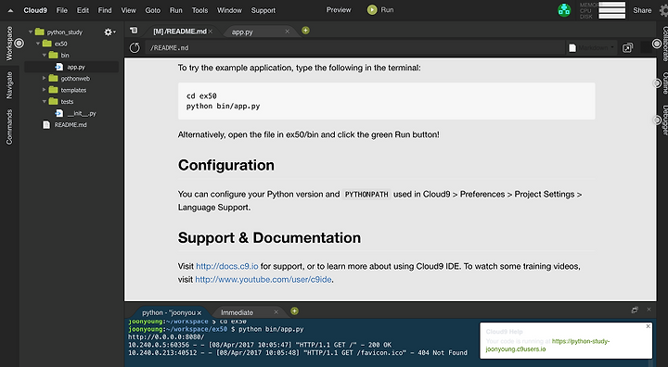Viewport: 668px width, 367px height.
Task: Click the green collaborator avatar icon
Action: pyautogui.click(x=564, y=10)
